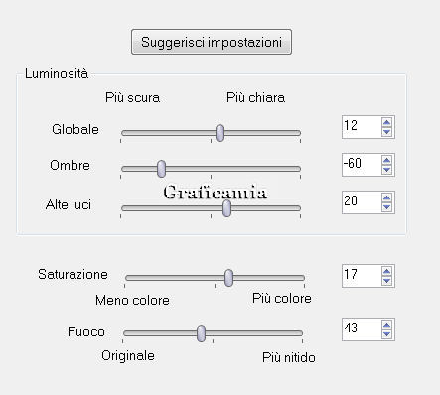Select the Saturazione value field showing 17
The width and height of the screenshot is (440, 395).
(362, 276)
